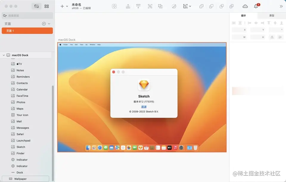
Task: Click the circle-with-slash Mask toolbar icon
Action: point(174,6)
